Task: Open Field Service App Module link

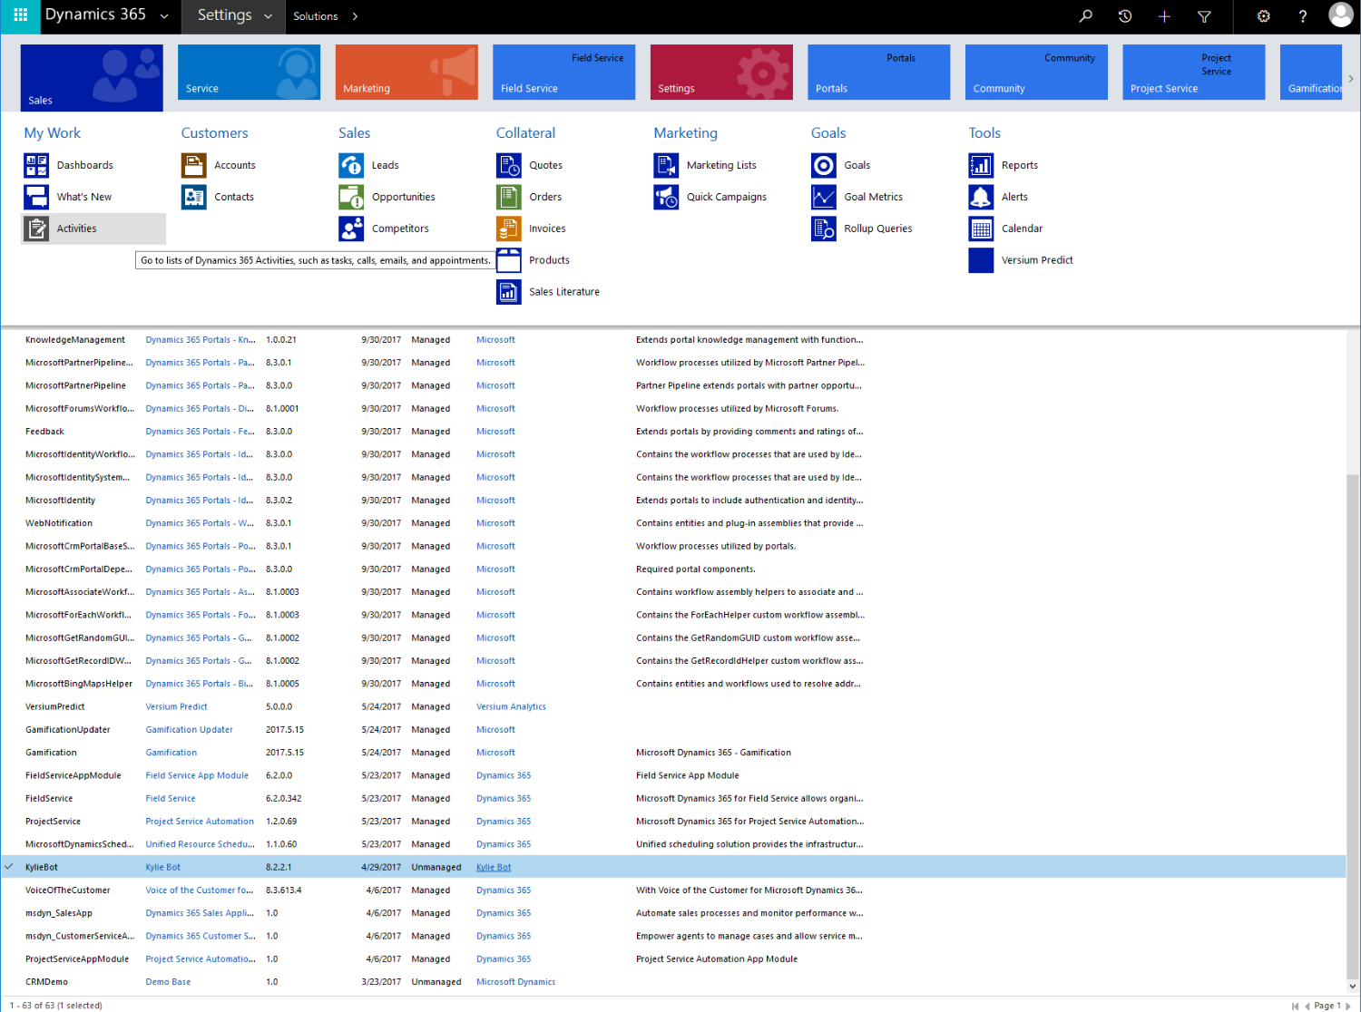Action: tap(197, 776)
